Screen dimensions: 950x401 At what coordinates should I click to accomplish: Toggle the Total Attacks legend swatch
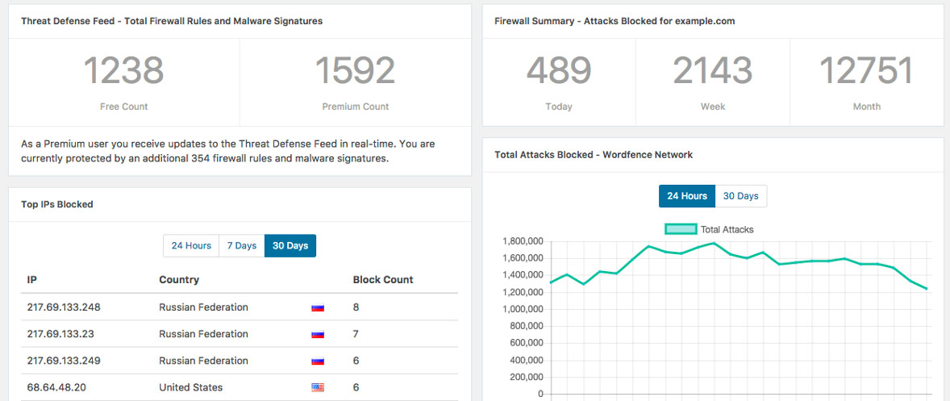point(681,229)
